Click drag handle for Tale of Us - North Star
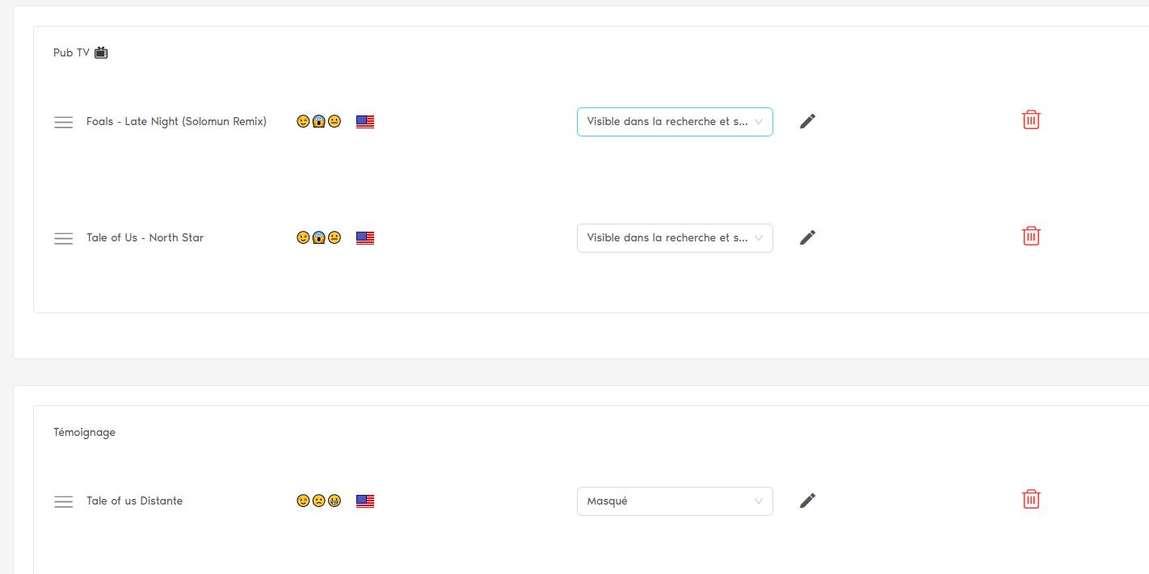The height and width of the screenshot is (574, 1149). [x=63, y=238]
